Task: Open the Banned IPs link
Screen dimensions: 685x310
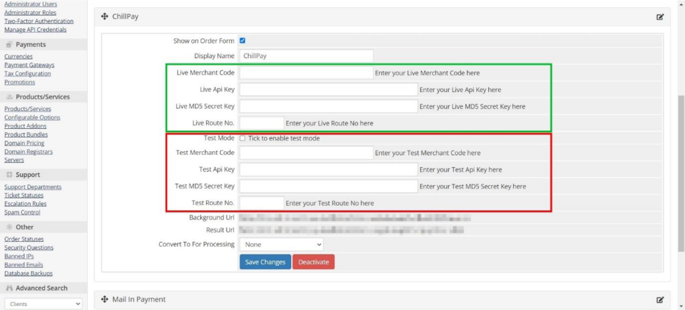Action: click(x=19, y=257)
